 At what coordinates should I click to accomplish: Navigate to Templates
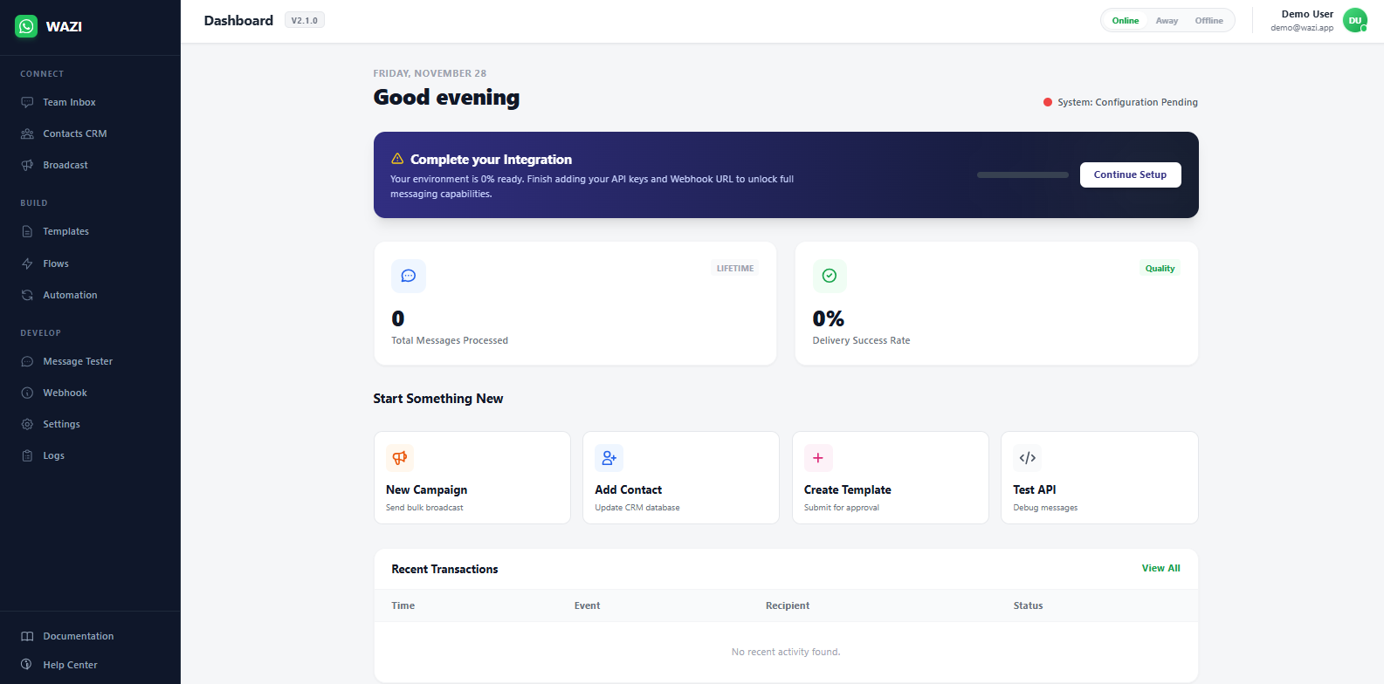pyautogui.click(x=90, y=231)
